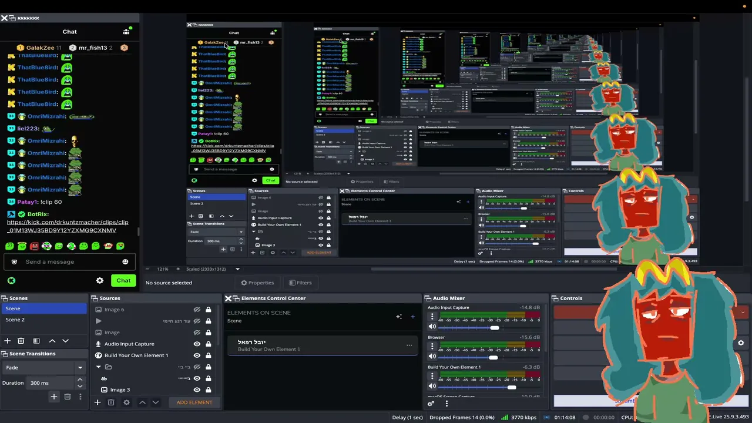
Task: Add a new source with the plus icon
Action: pos(98,402)
